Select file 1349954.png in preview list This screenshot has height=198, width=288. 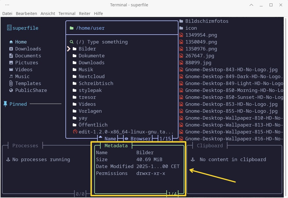(201, 35)
